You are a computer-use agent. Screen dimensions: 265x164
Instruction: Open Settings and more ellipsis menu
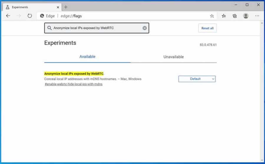257,16
